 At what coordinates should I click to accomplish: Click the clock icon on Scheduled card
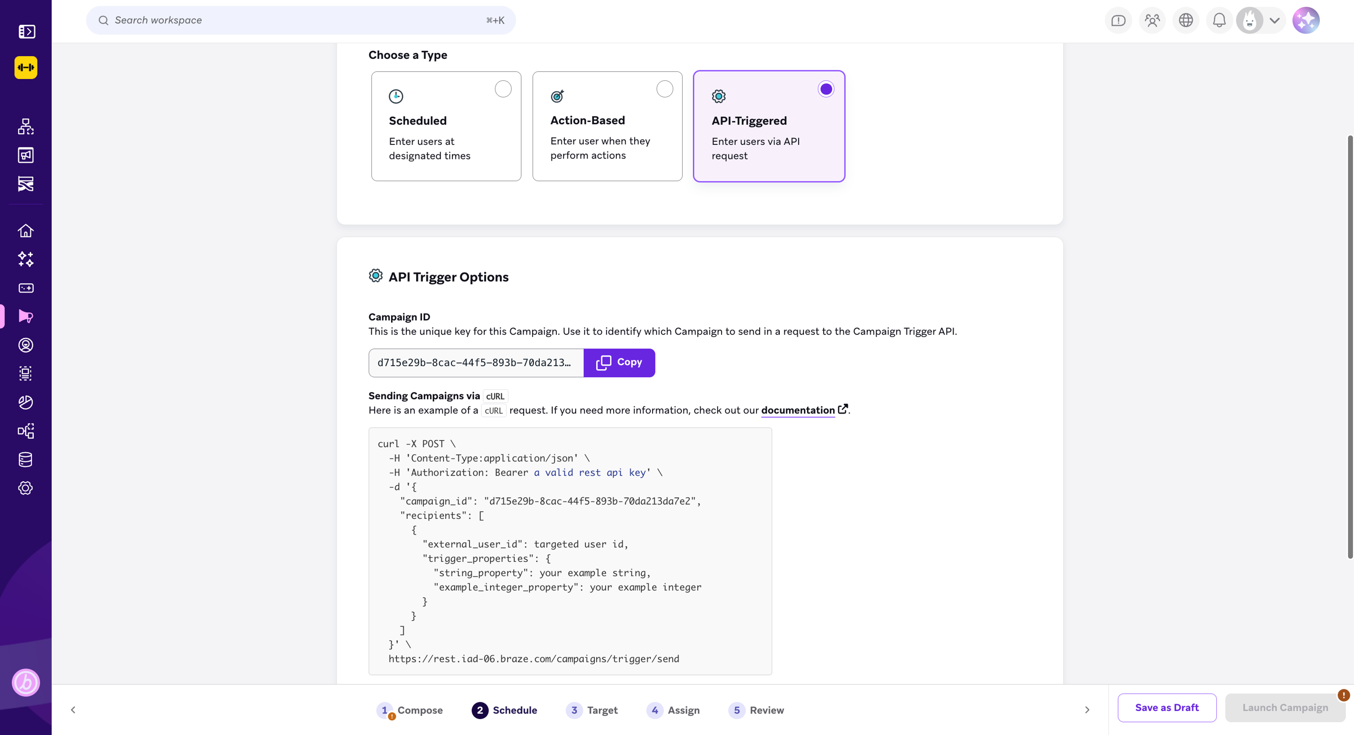pos(396,96)
